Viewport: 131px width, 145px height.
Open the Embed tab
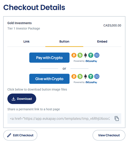(102, 42)
